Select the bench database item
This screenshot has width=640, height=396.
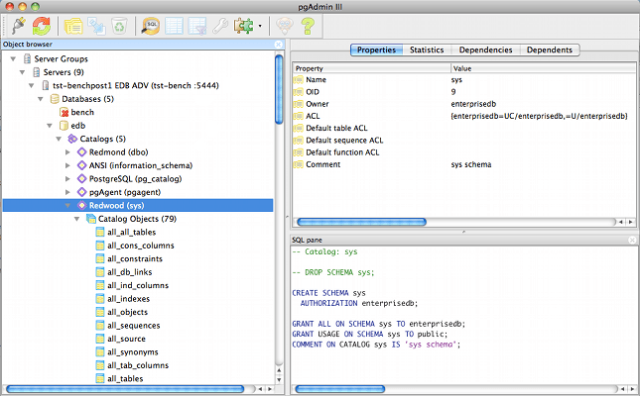point(82,113)
